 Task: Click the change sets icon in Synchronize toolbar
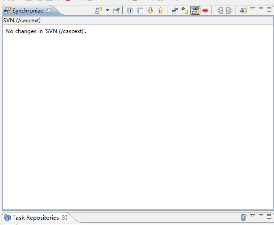point(243,10)
